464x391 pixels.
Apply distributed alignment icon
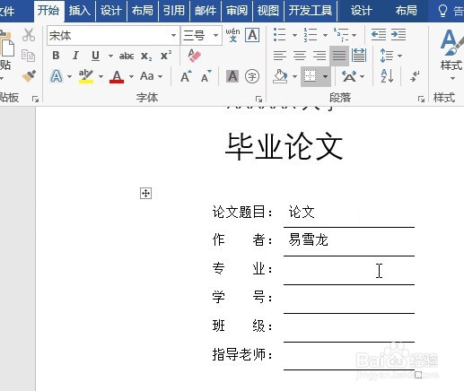[x=359, y=56]
